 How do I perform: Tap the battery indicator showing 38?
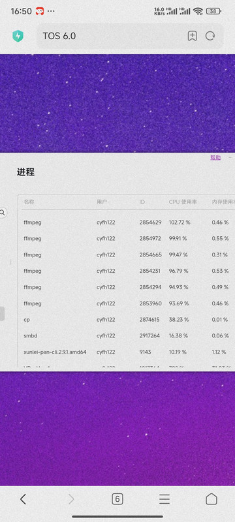pos(213,11)
